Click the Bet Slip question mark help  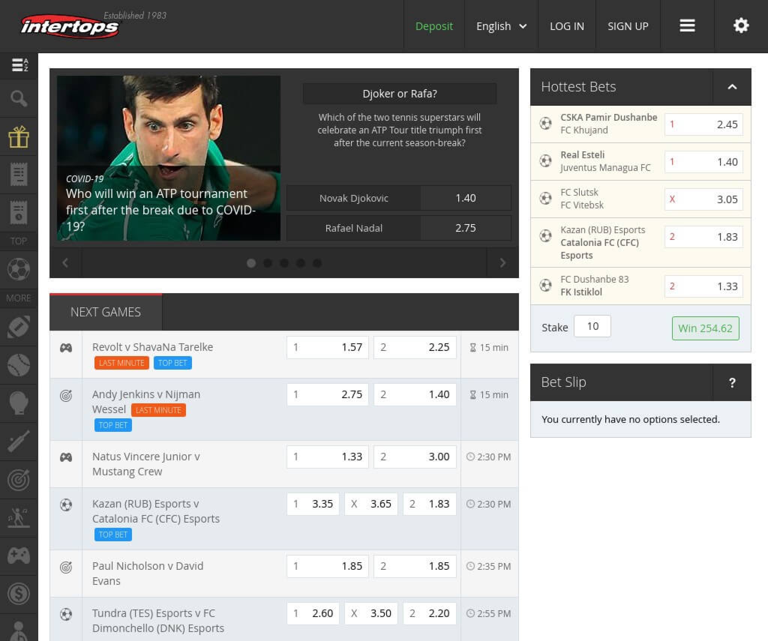732,382
